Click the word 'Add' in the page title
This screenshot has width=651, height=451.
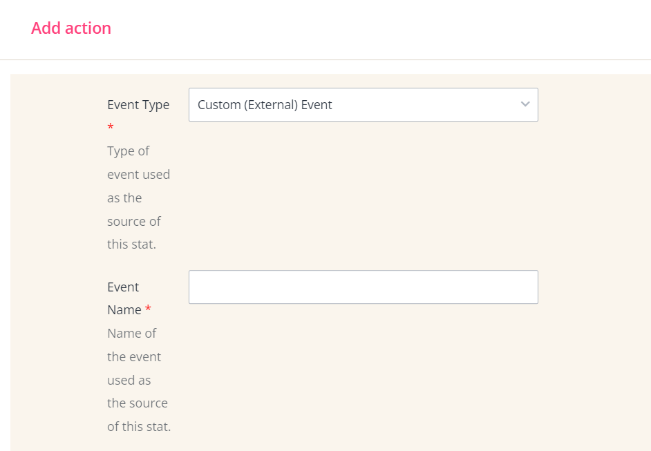(x=46, y=28)
